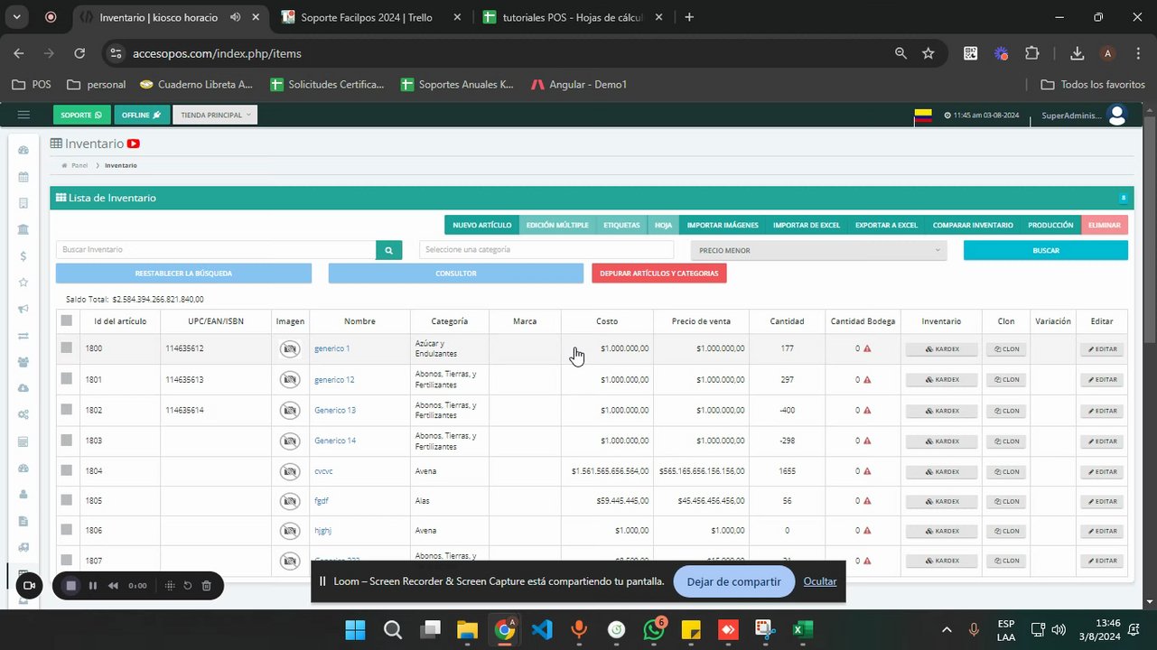The width and height of the screenshot is (1157, 650).
Task: Open the calculator icon in sidebar
Action: click(23, 441)
